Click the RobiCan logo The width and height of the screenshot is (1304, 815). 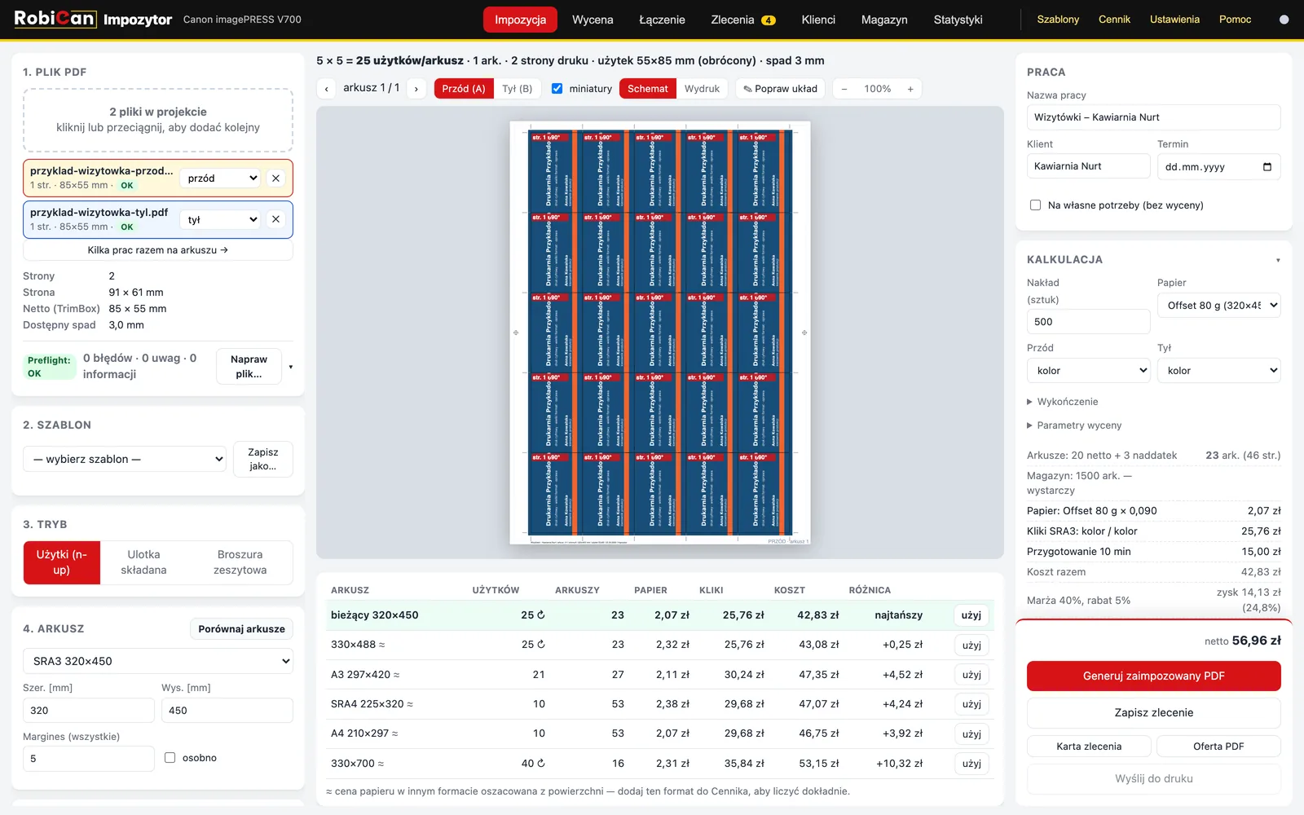[54, 19]
